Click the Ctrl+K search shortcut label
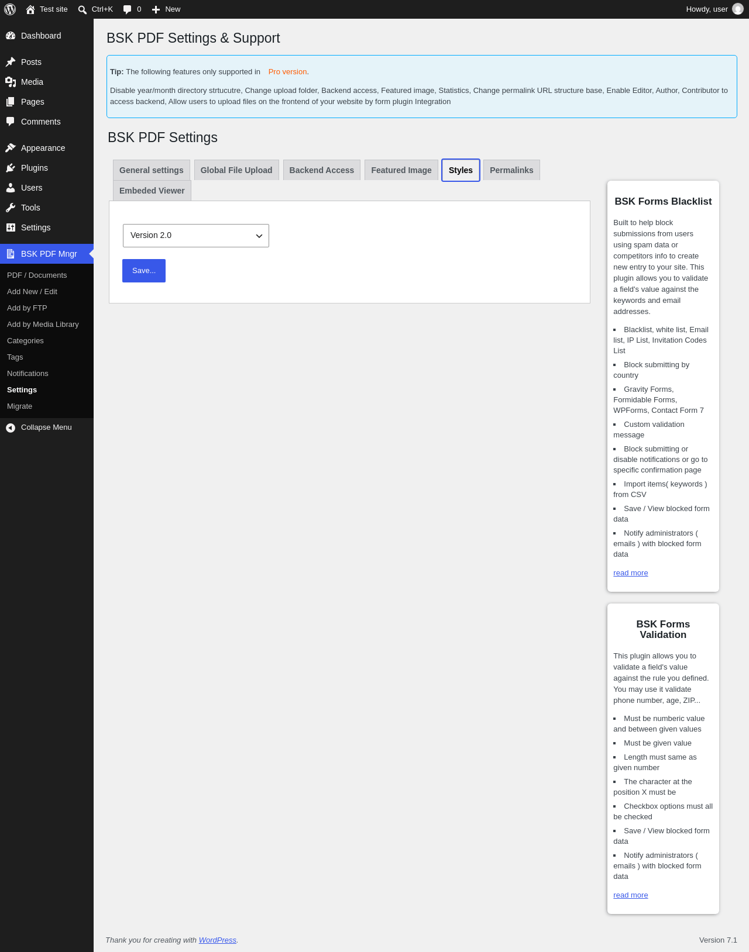The image size is (749, 952). (102, 9)
